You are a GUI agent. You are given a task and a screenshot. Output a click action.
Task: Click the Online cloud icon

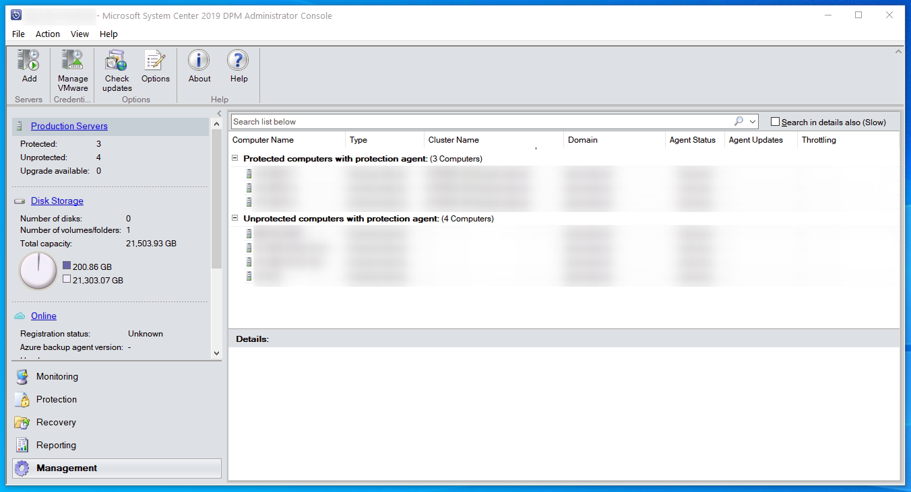pyautogui.click(x=20, y=316)
